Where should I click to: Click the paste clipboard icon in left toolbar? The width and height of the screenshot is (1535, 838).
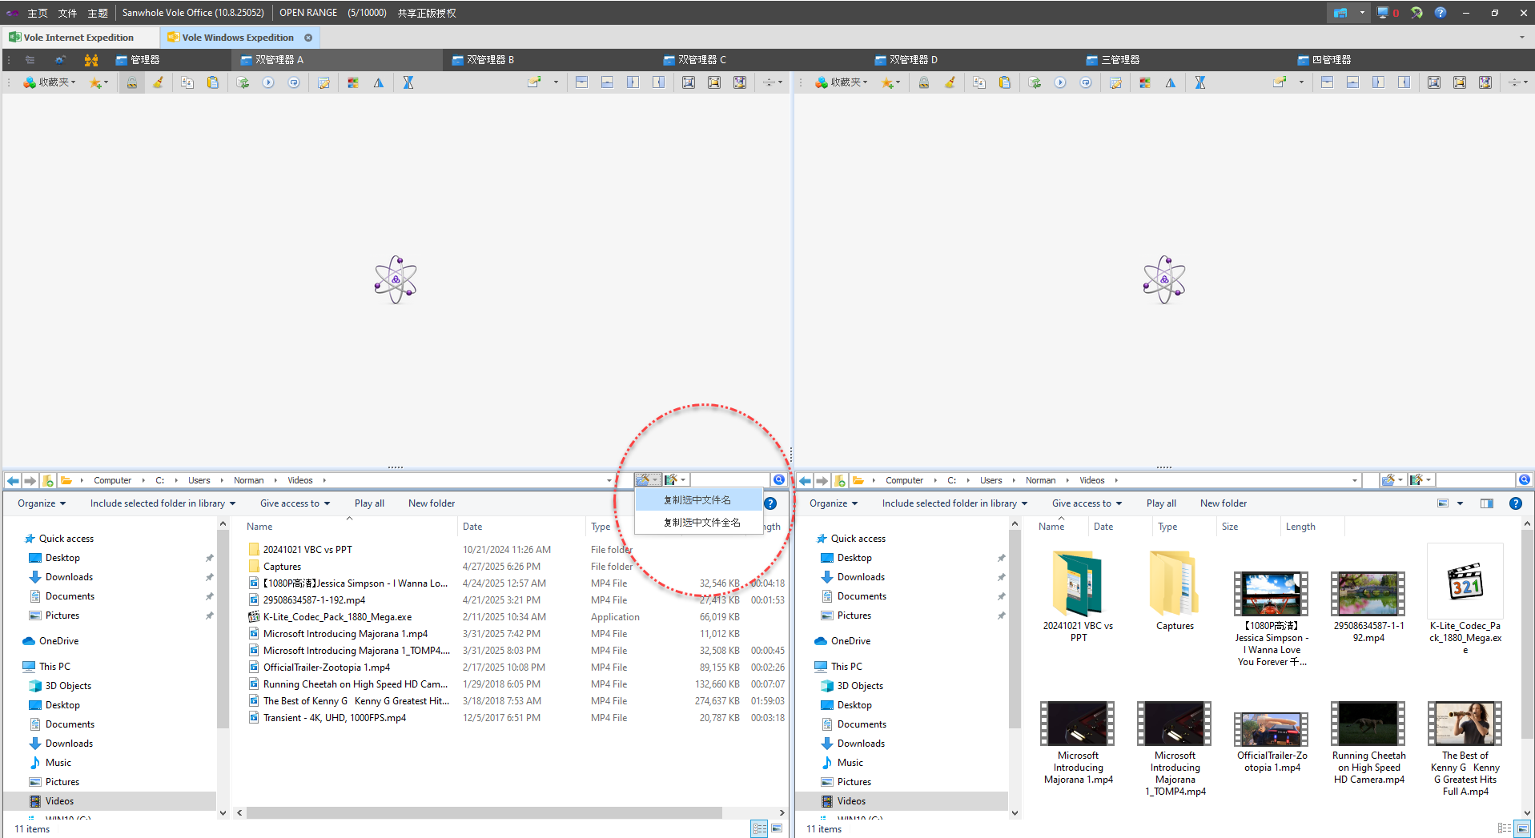213,82
